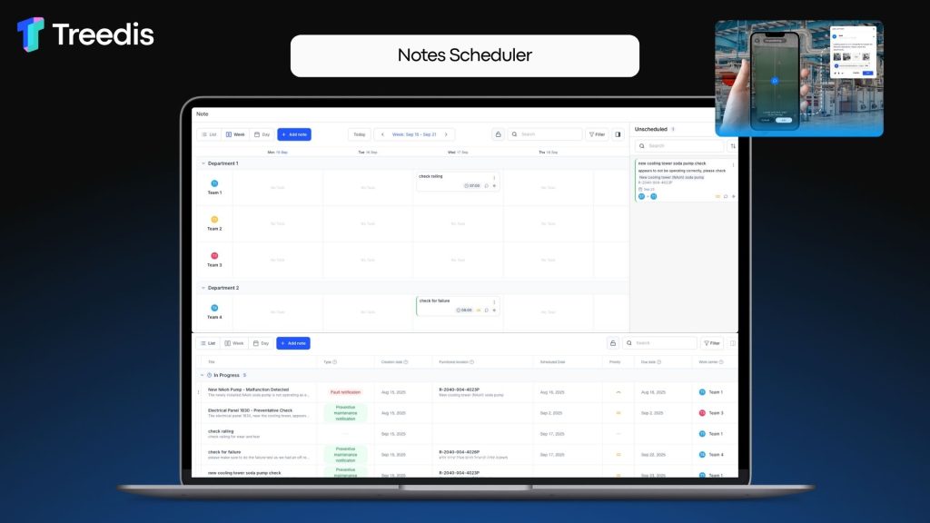Image resolution: width=930 pixels, height=523 pixels.
Task: Click the lock icon in top scheduler toolbar
Action: 498,134
